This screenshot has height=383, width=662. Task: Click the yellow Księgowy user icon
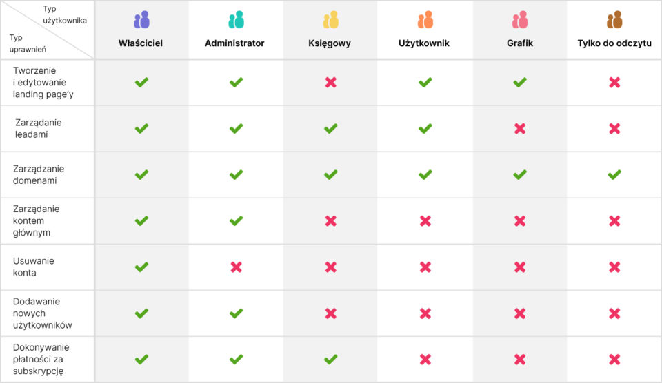coord(330,20)
